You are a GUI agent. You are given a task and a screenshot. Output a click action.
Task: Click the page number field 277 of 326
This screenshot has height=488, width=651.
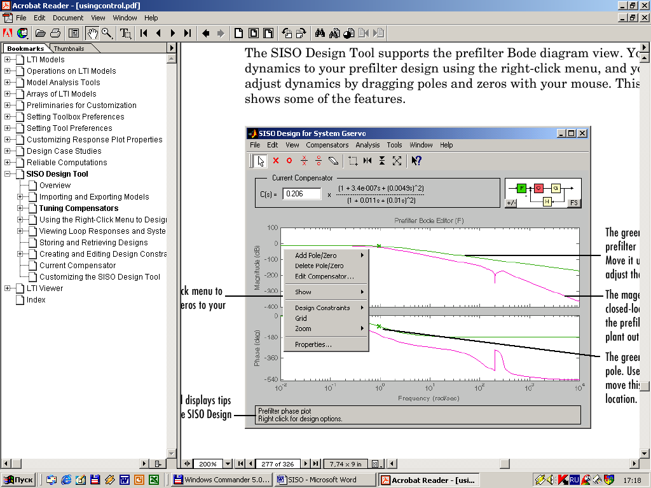point(278,464)
